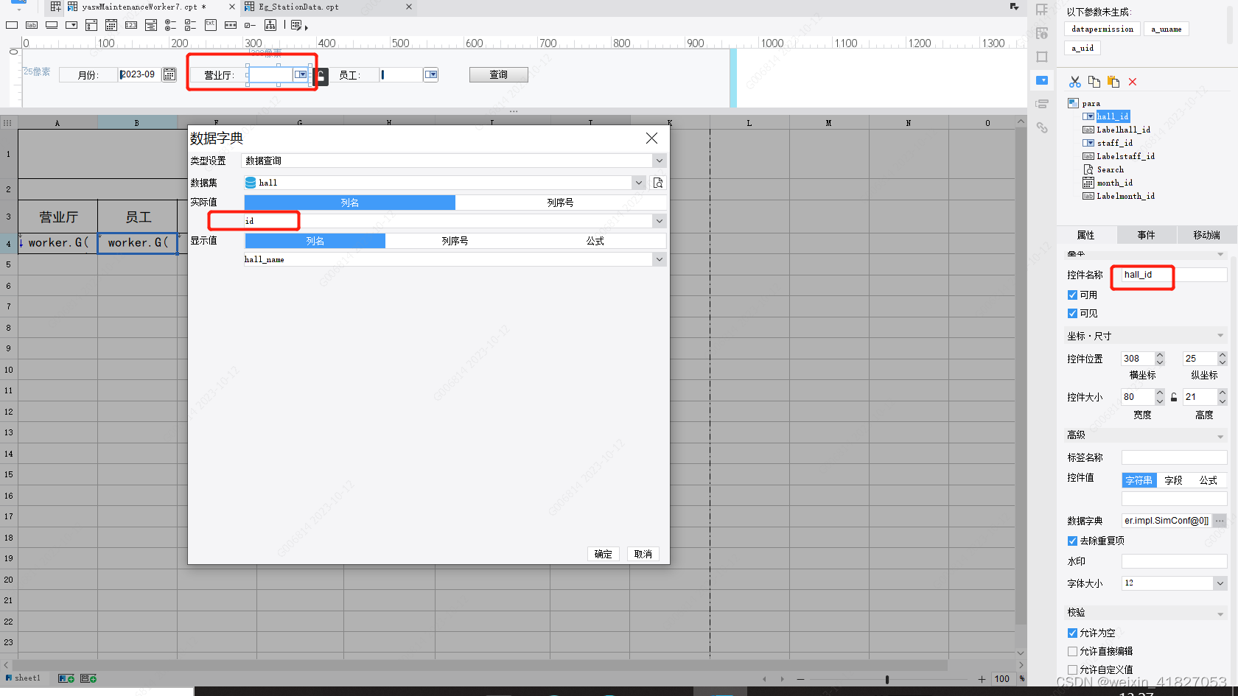Click the a_uname parameter button
Viewport: 1238px width, 696px height.
click(1167, 29)
